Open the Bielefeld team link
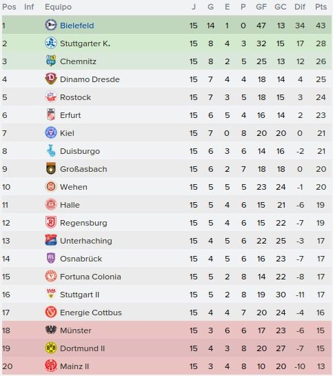Image resolution: width=333 pixels, height=376 pixels. click(x=77, y=26)
